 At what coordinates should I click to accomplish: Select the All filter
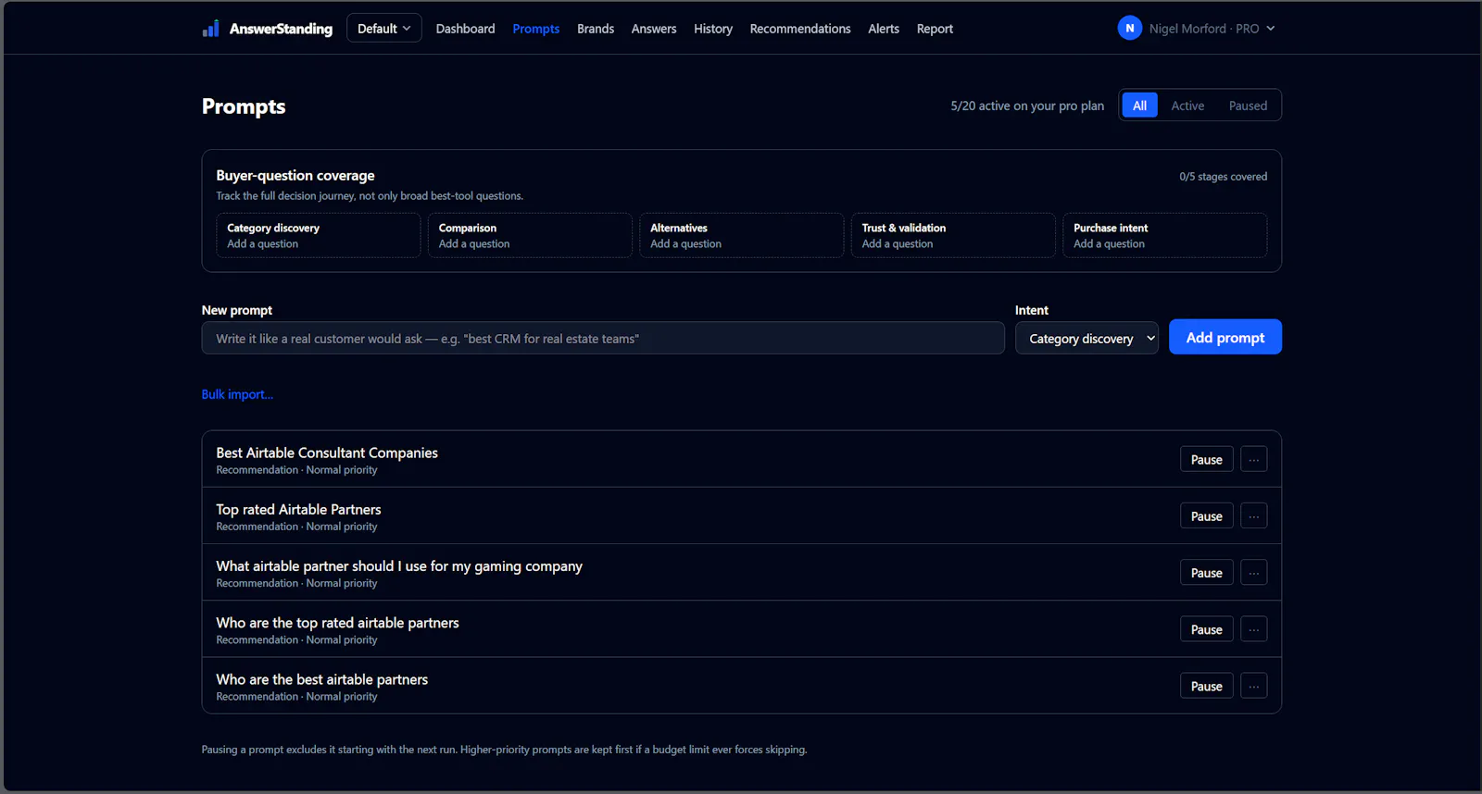pyautogui.click(x=1139, y=105)
